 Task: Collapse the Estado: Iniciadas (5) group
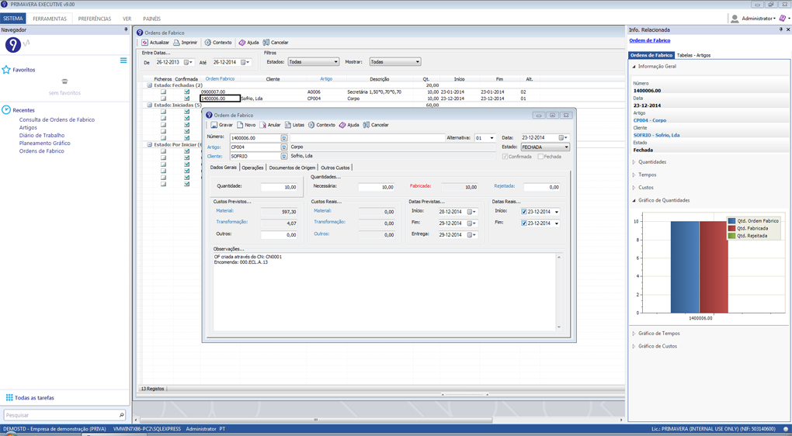[150, 105]
